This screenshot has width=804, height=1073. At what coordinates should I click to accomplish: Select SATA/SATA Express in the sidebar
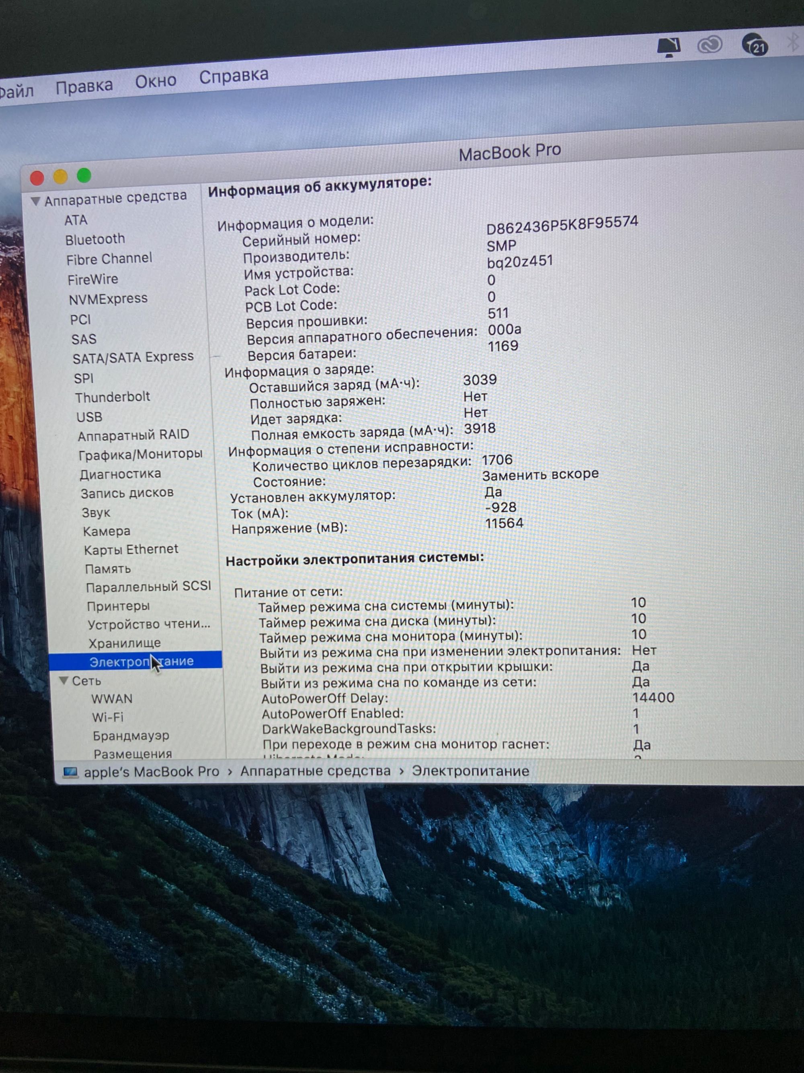coord(133,358)
